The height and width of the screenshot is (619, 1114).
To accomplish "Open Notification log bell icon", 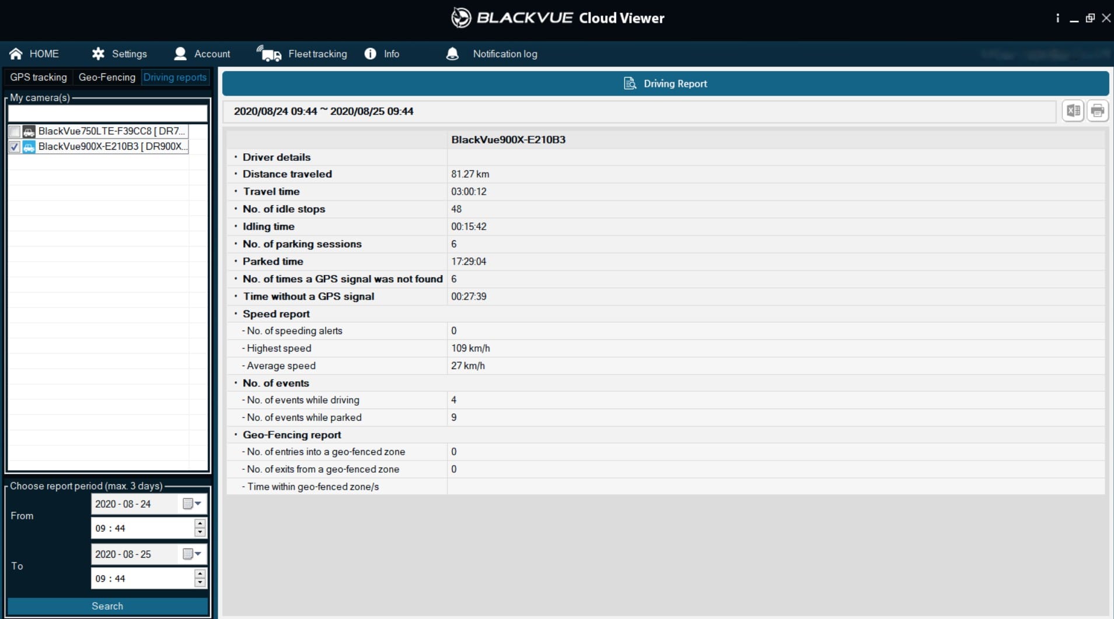I will [x=452, y=54].
